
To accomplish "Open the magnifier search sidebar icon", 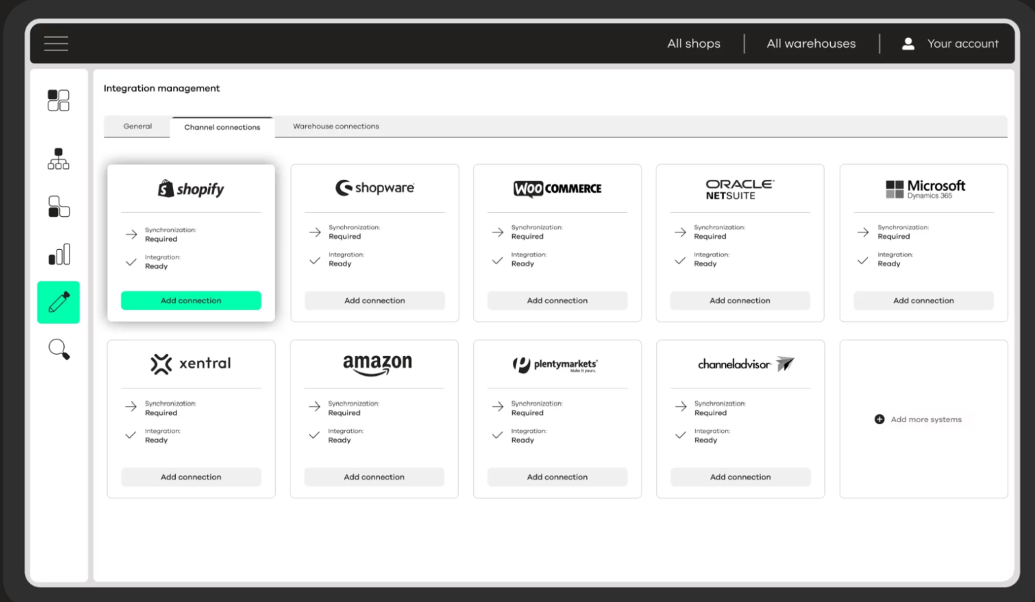I will tap(59, 349).
